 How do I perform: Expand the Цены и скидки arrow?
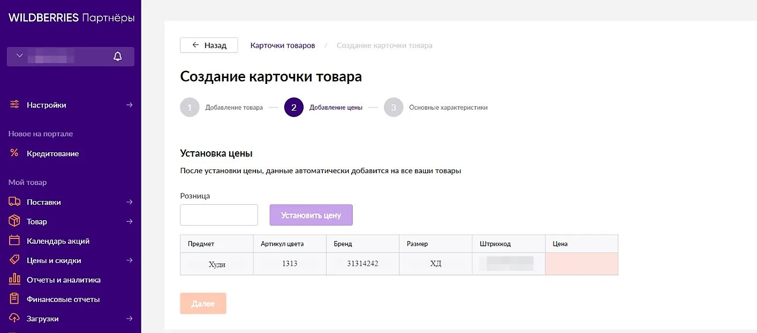[129, 260]
